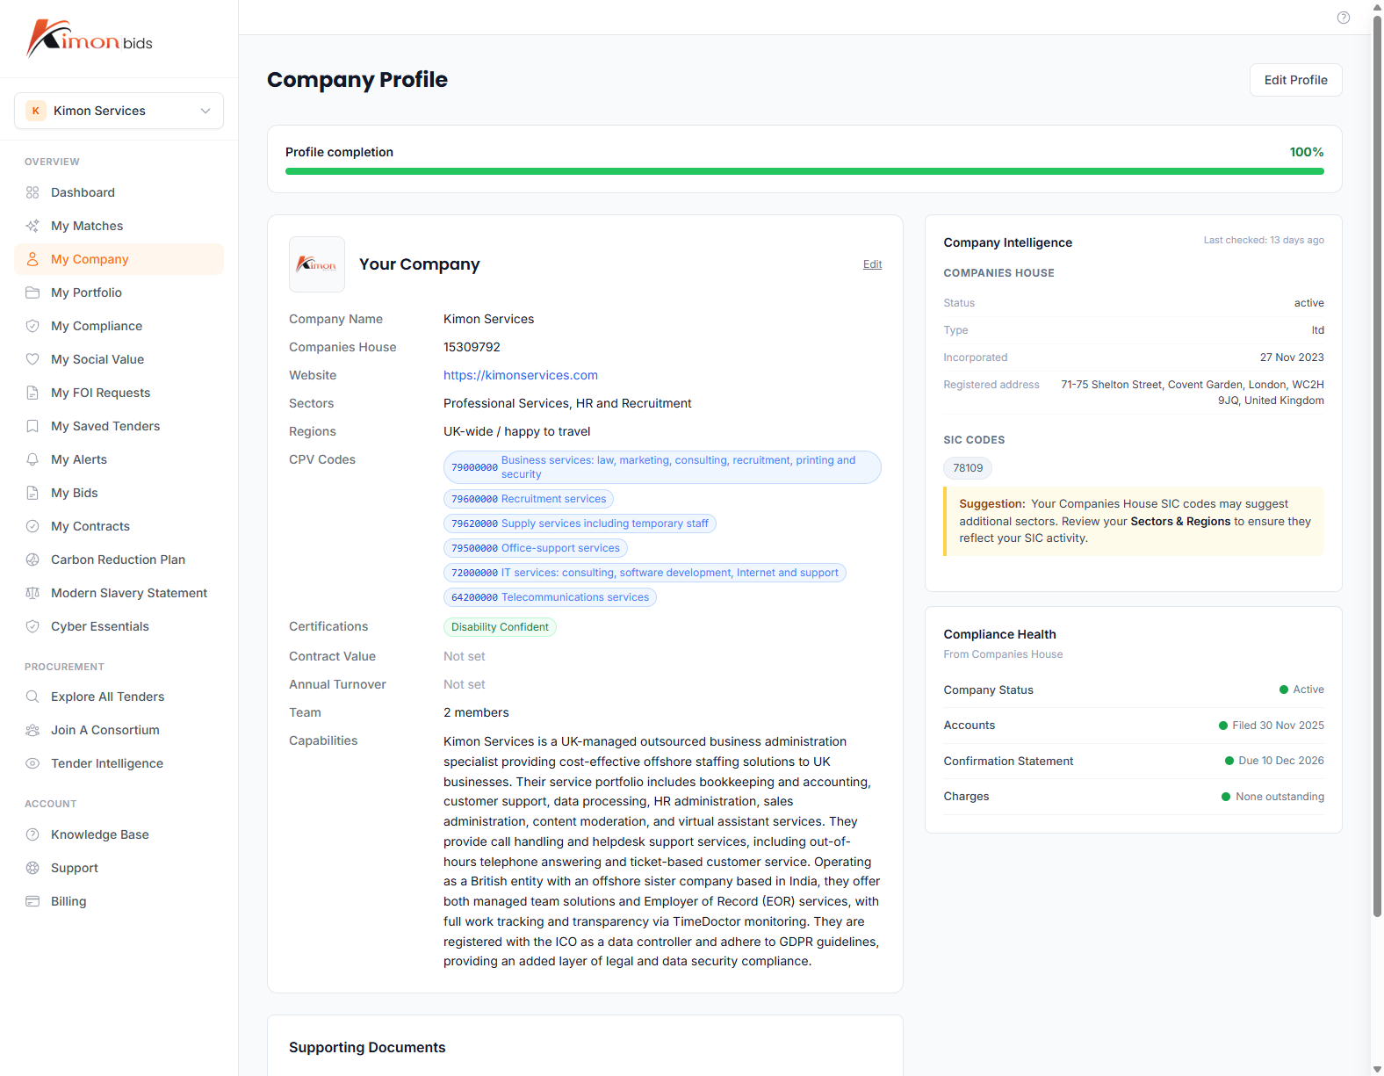Click the '27 Nov 2023' incorporated date
The image size is (1384, 1076).
tap(1292, 357)
